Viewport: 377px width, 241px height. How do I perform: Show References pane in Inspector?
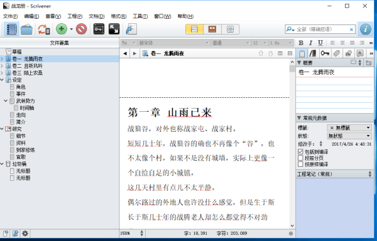313,53
